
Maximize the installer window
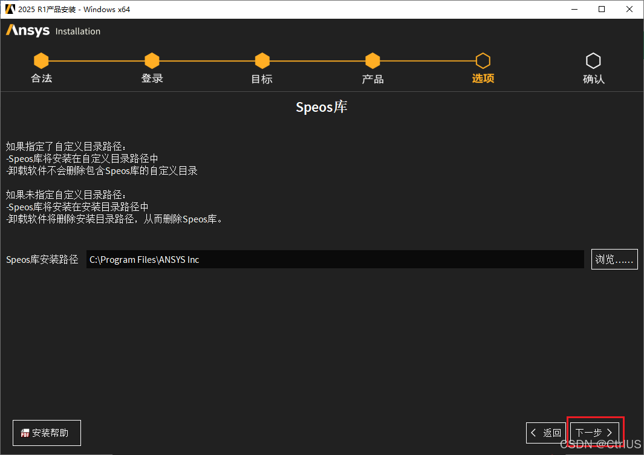[602, 9]
